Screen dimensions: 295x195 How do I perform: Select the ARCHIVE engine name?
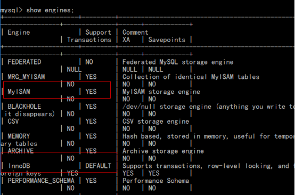[21, 151]
